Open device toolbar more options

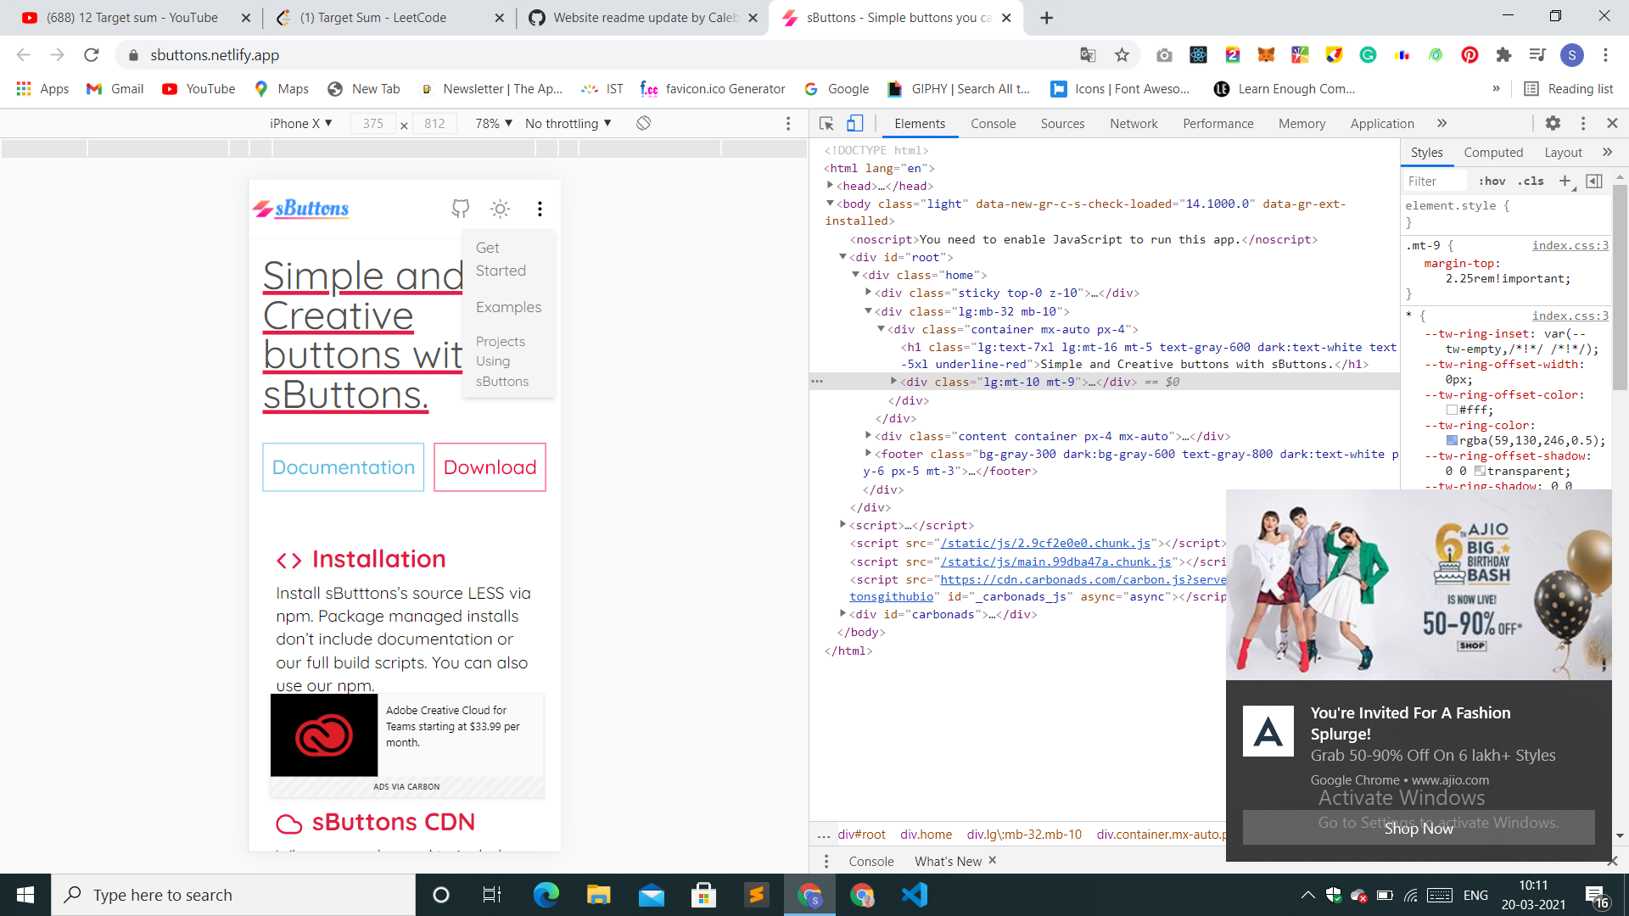pos(788,124)
